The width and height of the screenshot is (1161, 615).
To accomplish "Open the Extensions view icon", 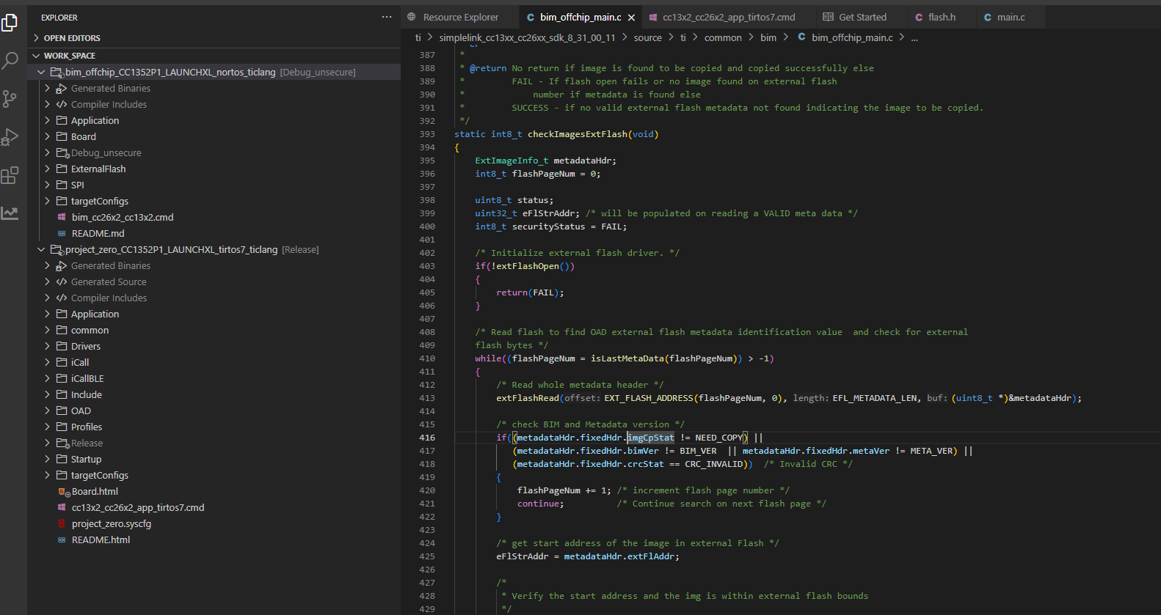I will coord(10,175).
